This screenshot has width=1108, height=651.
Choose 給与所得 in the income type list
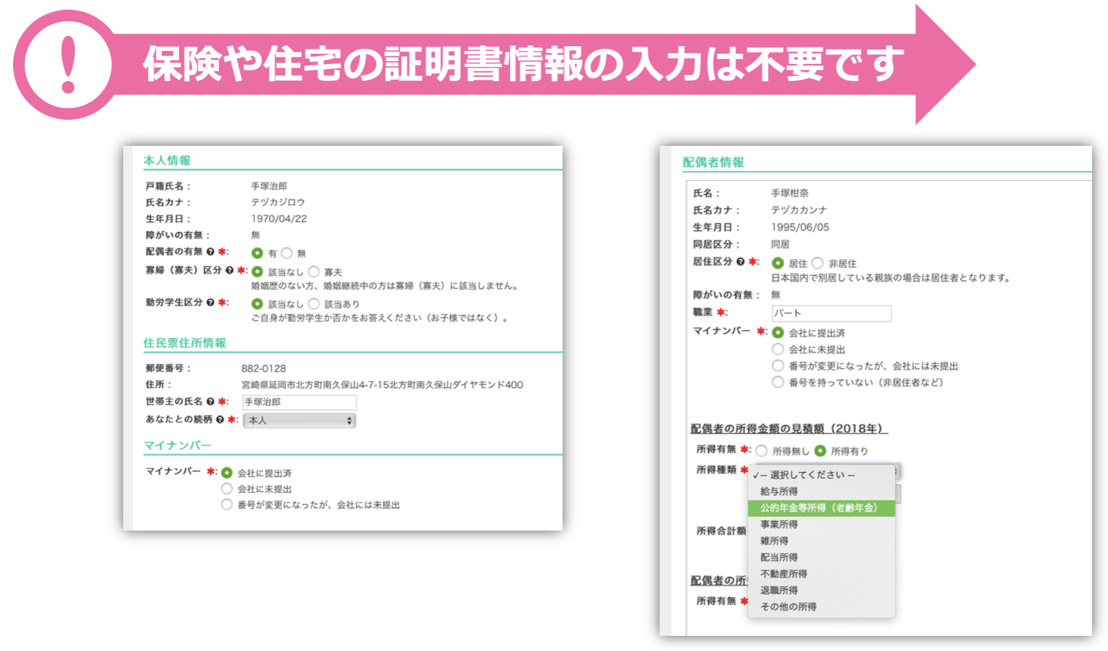[x=779, y=491]
